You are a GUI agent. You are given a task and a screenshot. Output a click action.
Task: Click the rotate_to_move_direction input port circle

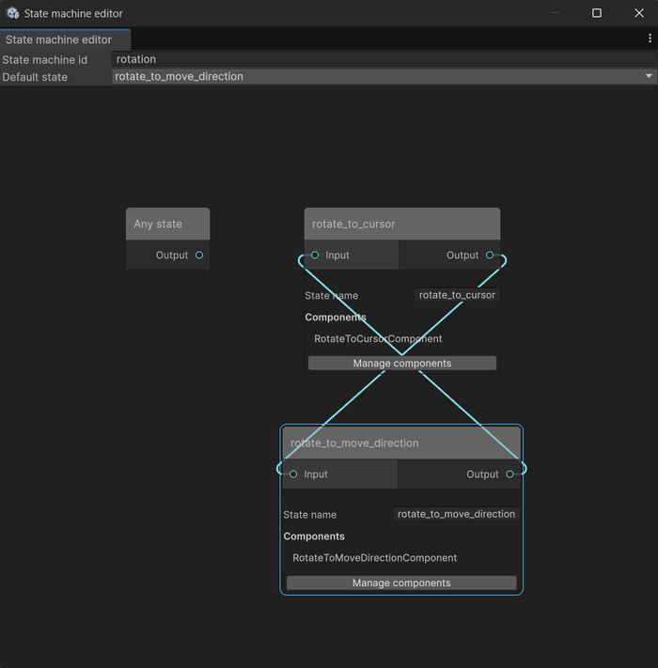tap(293, 474)
